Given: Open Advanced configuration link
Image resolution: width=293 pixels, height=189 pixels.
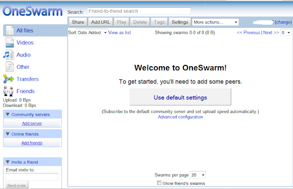Looking at the screenshot, I should pyautogui.click(x=180, y=117).
